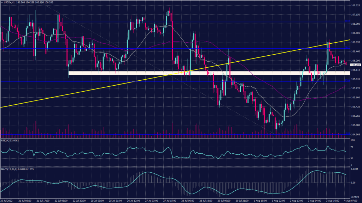Click the 107.150 price axis label
The image size is (362, 203).
click(x=355, y=15)
